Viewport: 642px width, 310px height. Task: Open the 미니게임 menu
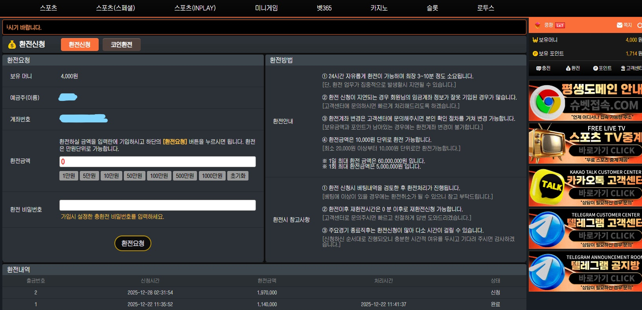266,8
